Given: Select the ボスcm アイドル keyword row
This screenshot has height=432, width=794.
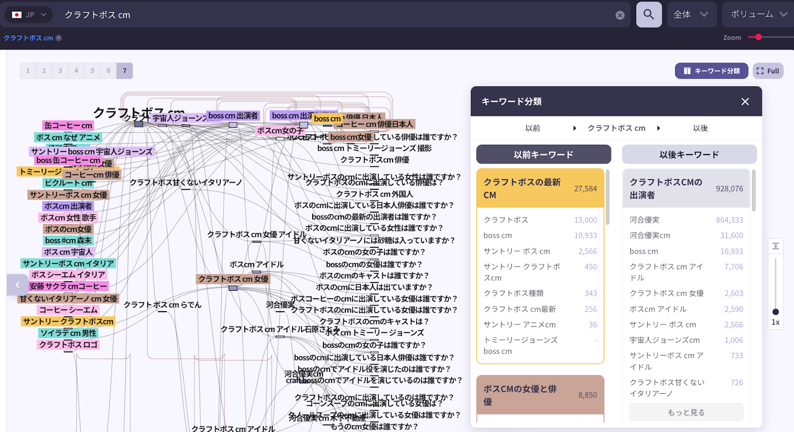Looking at the screenshot, I should pyautogui.click(x=686, y=309).
